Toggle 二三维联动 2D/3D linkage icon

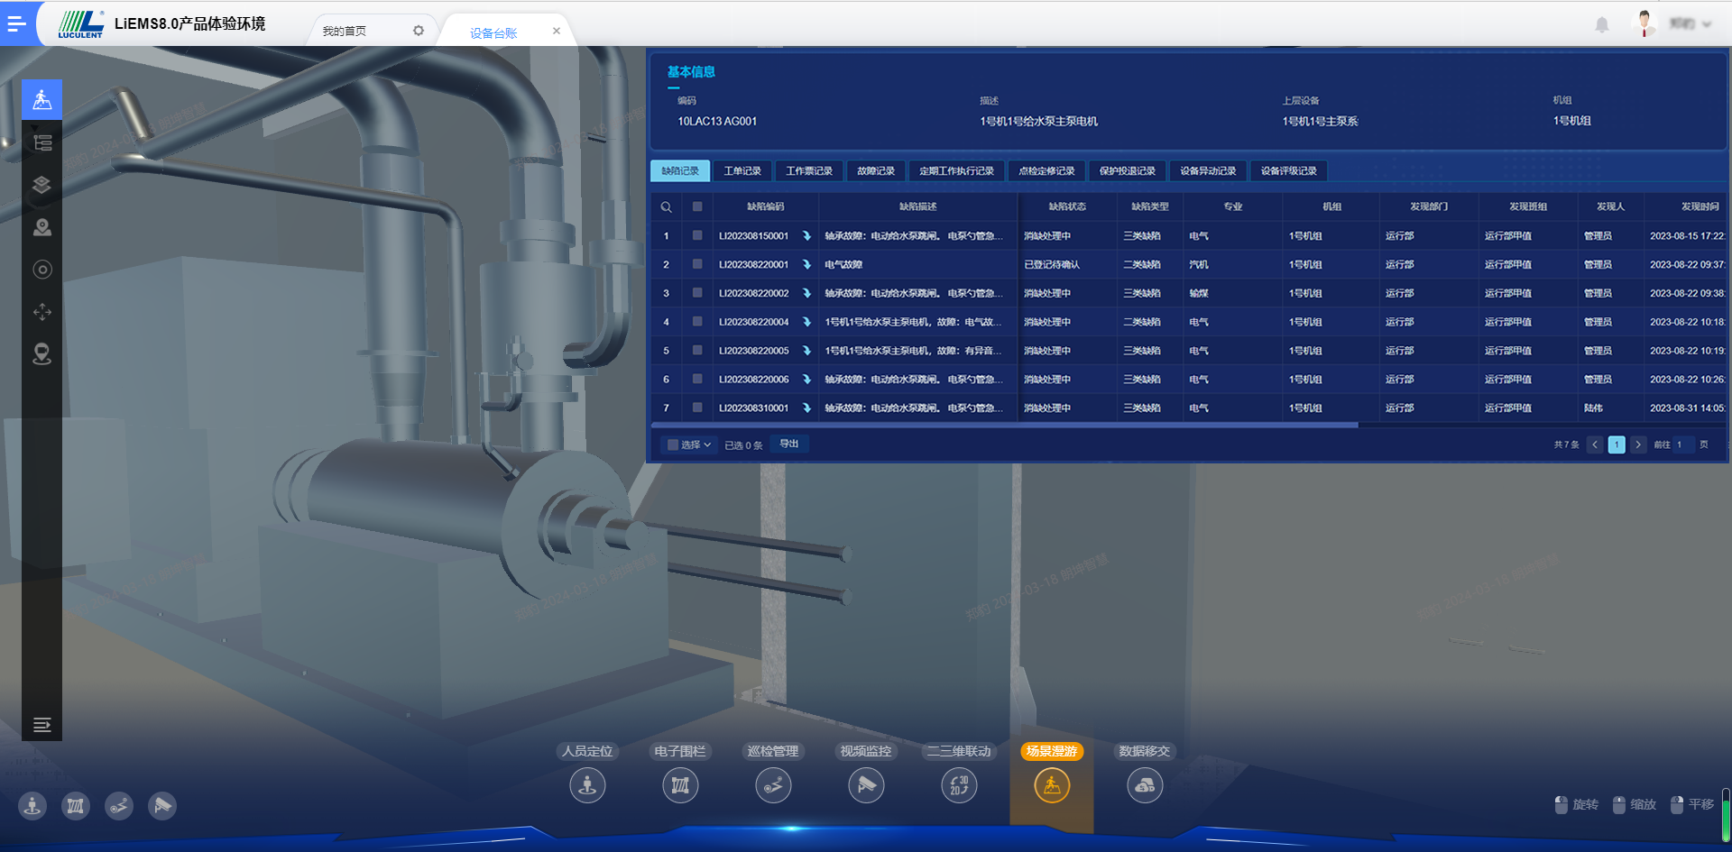click(959, 785)
